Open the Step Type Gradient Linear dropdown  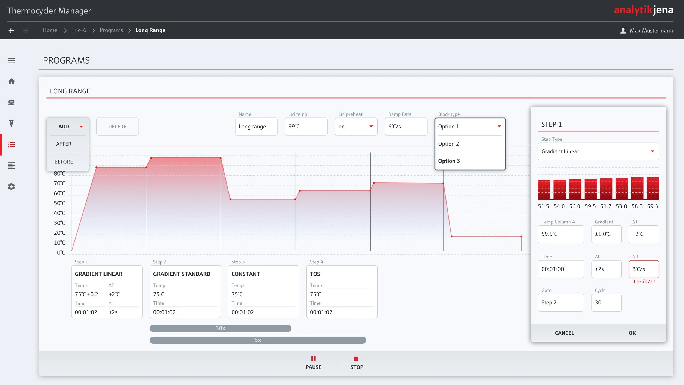click(x=598, y=151)
